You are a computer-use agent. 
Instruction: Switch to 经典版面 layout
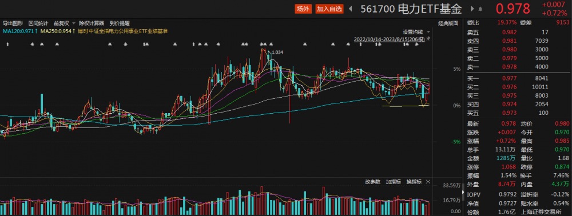tap(448, 23)
